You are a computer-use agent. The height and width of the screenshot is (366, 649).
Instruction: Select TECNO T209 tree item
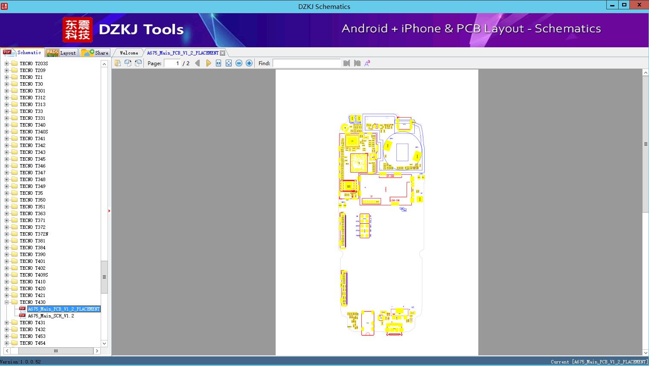32,70
